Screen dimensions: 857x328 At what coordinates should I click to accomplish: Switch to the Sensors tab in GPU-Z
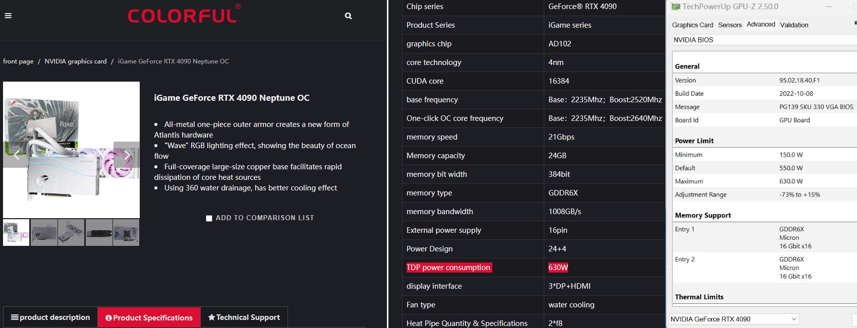pos(729,25)
